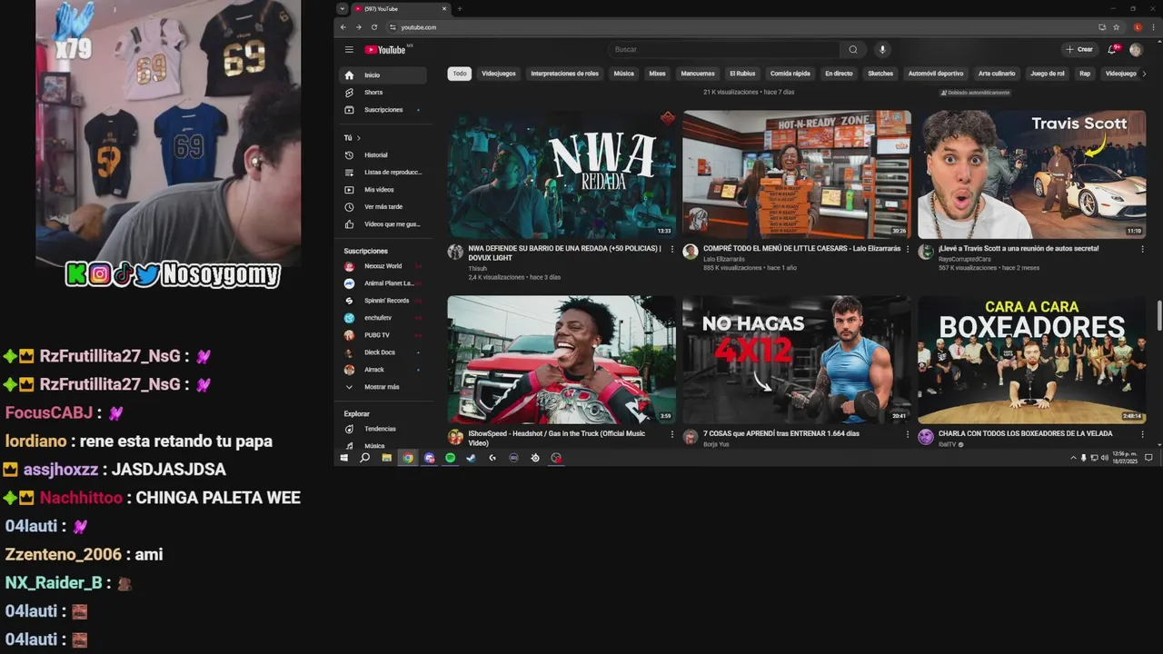
Task: Open Travis Scott video thumbnail
Action: [1031, 174]
